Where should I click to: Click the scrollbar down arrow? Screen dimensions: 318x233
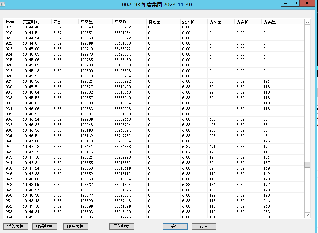click(x=307, y=215)
